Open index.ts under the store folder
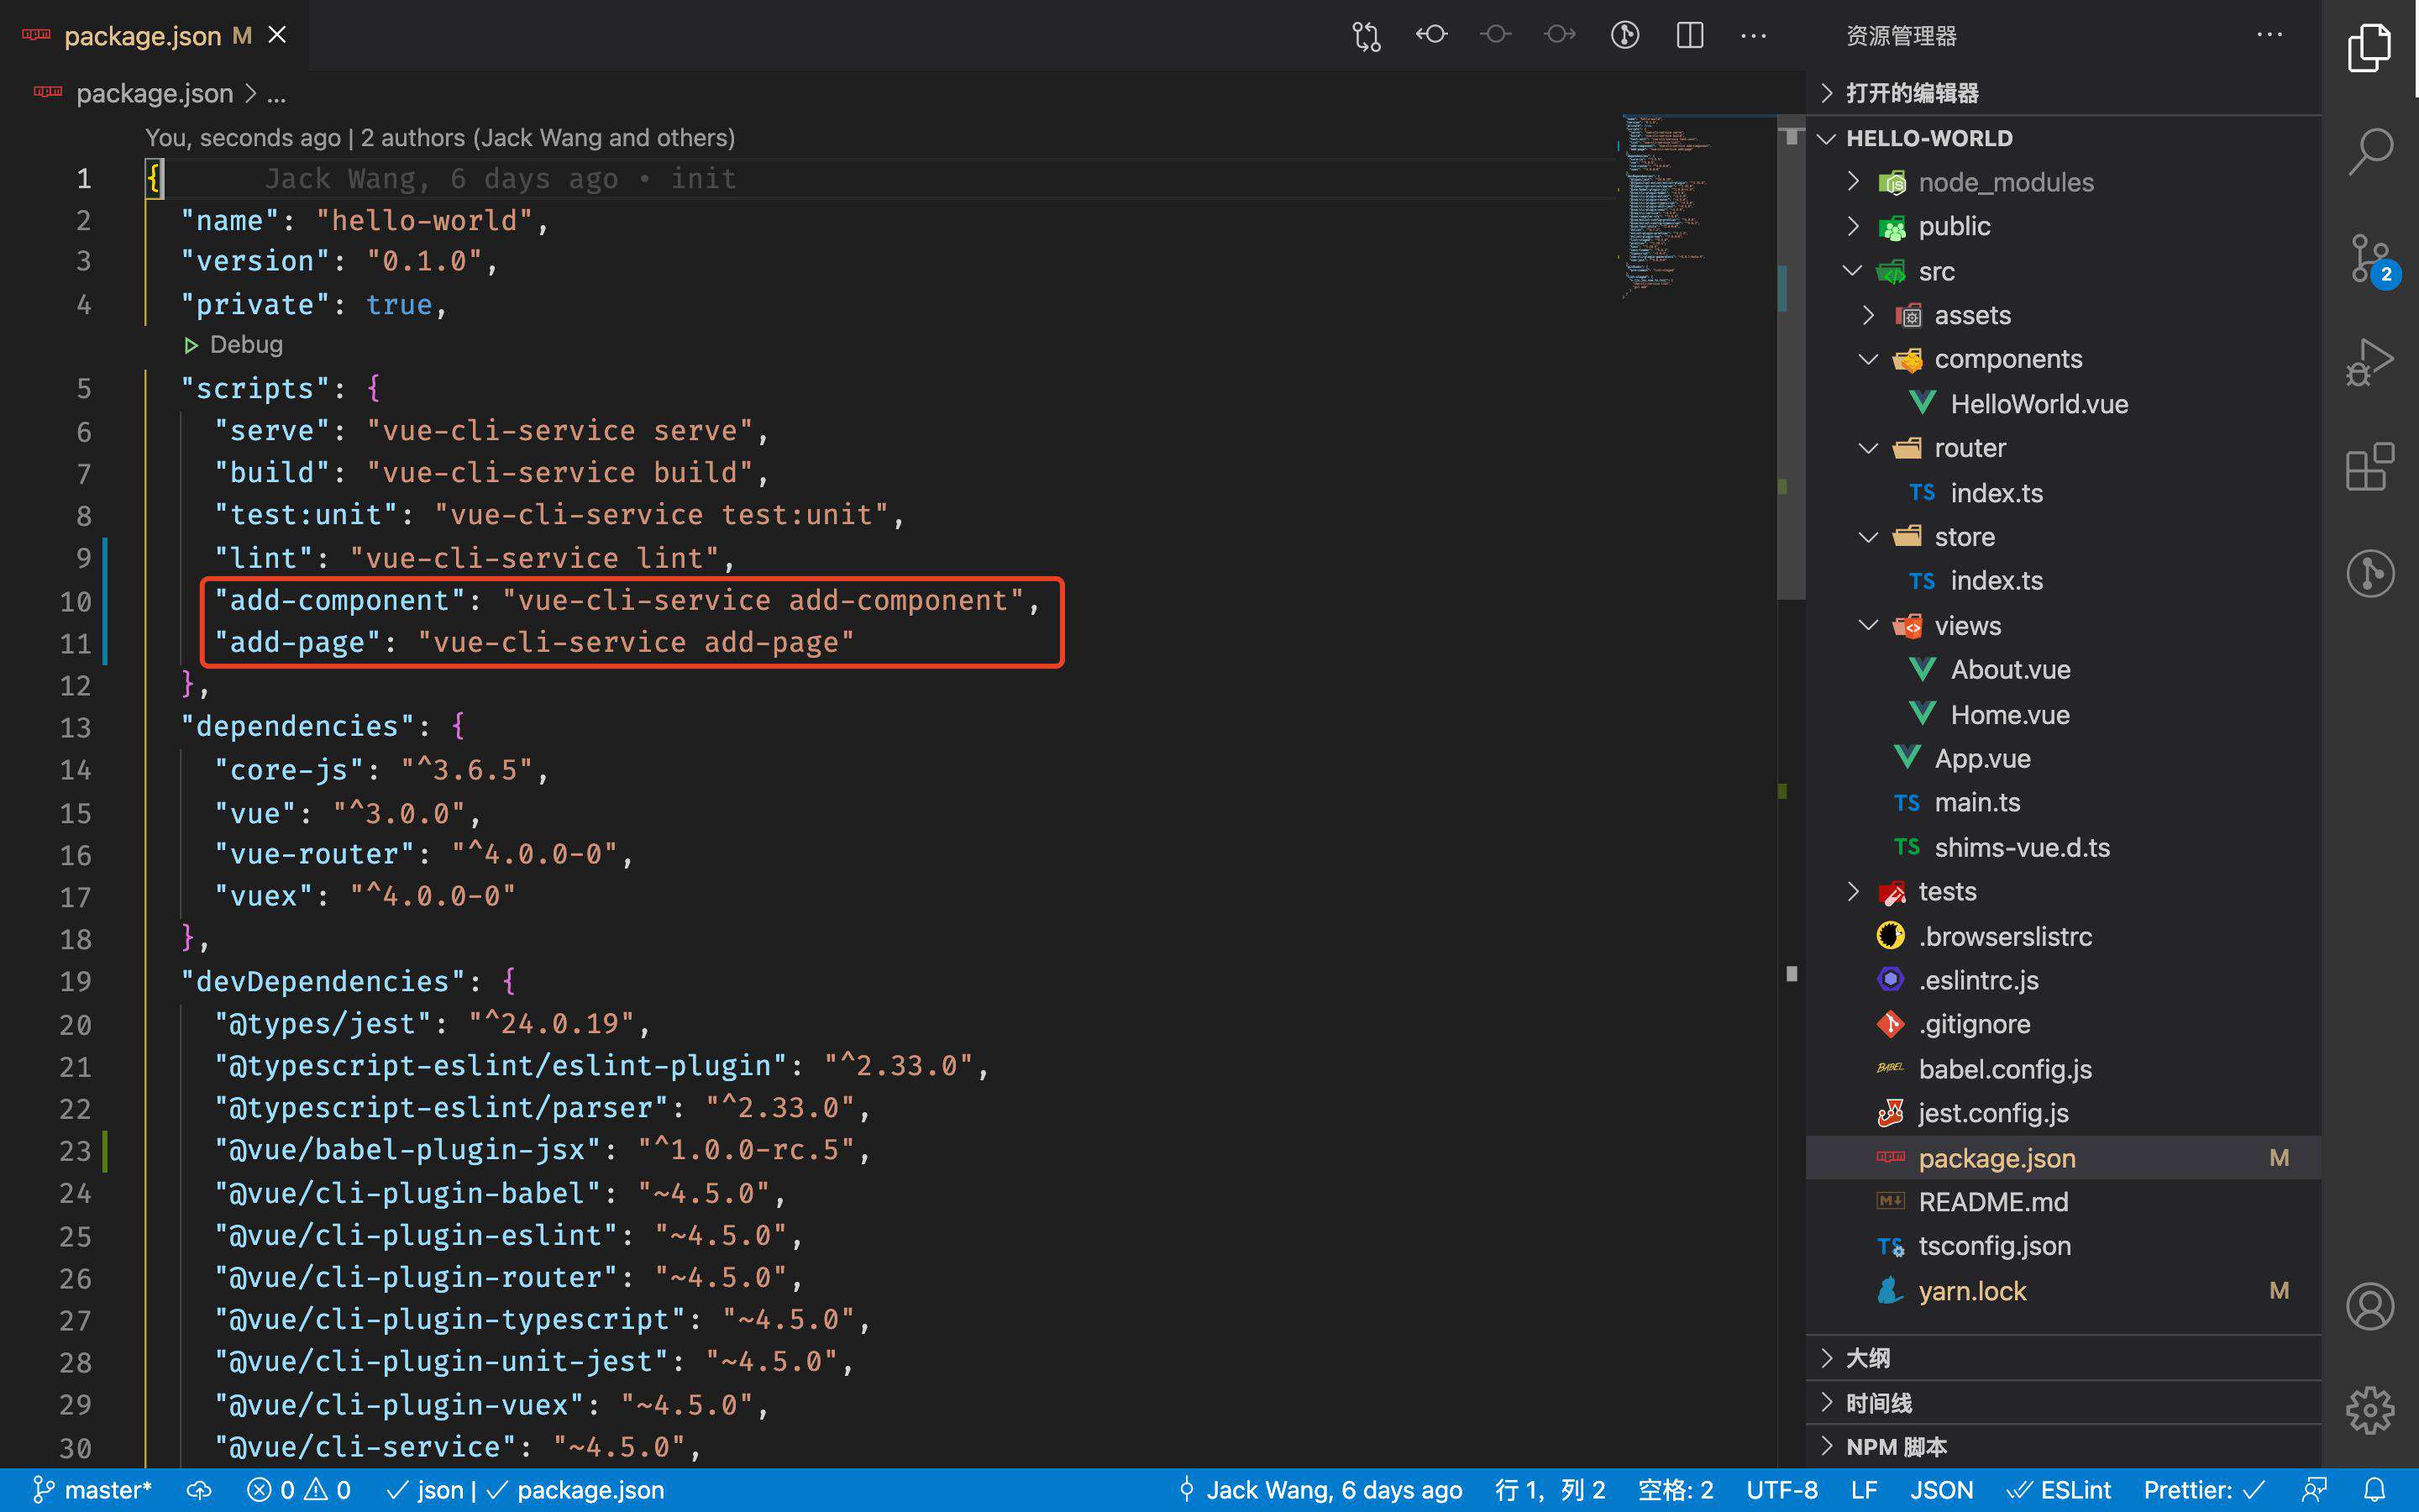 click(2062, 581)
